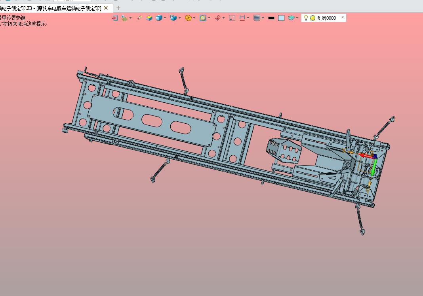Expand the monitor display dropdown arrow
This screenshot has height=296, width=423.
pyautogui.click(x=263, y=18)
